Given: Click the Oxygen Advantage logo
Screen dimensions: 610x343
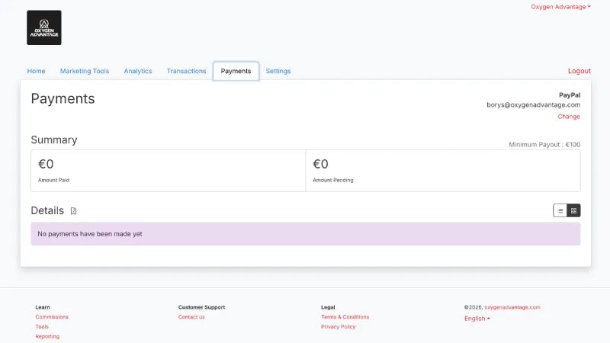Looking at the screenshot, I should (x=44, y=27).
